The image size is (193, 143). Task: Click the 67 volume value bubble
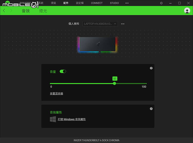115,78
